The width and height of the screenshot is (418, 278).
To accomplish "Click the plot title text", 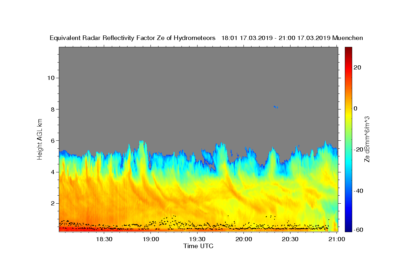I will coord(206,38).
